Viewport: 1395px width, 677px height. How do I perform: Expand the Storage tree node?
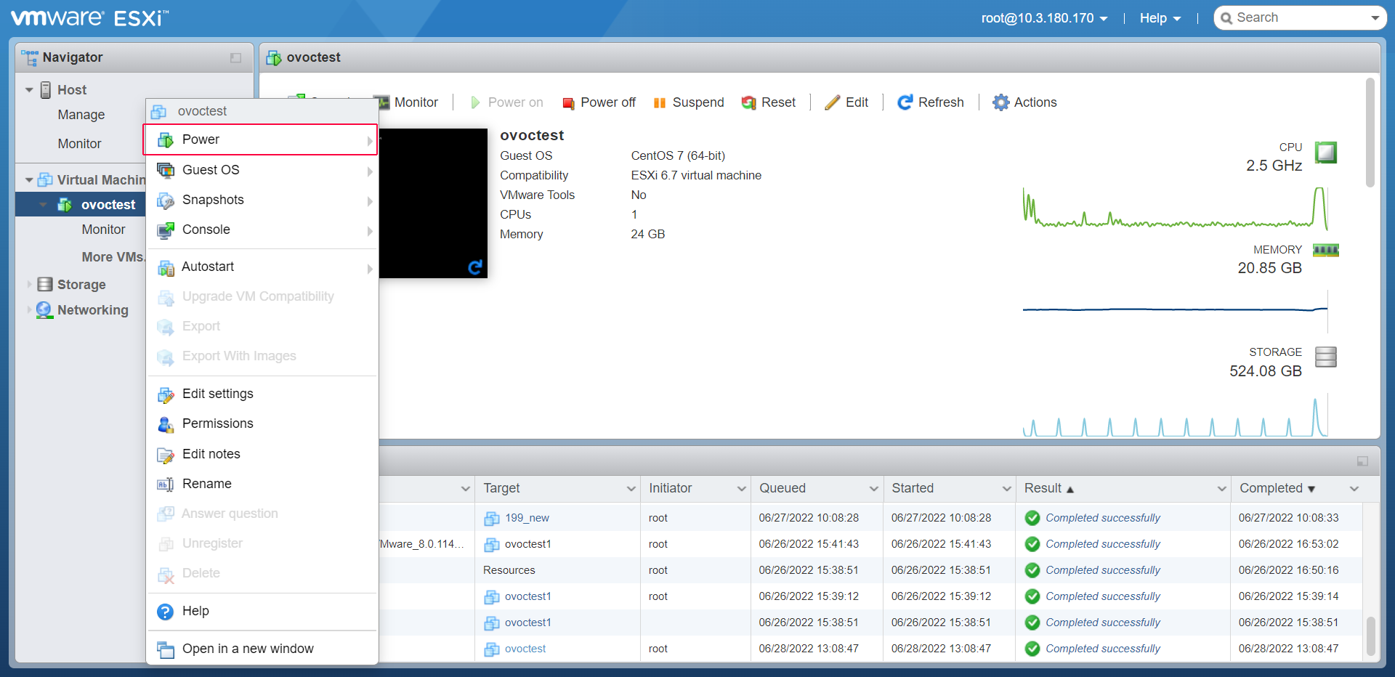point(29,285)
